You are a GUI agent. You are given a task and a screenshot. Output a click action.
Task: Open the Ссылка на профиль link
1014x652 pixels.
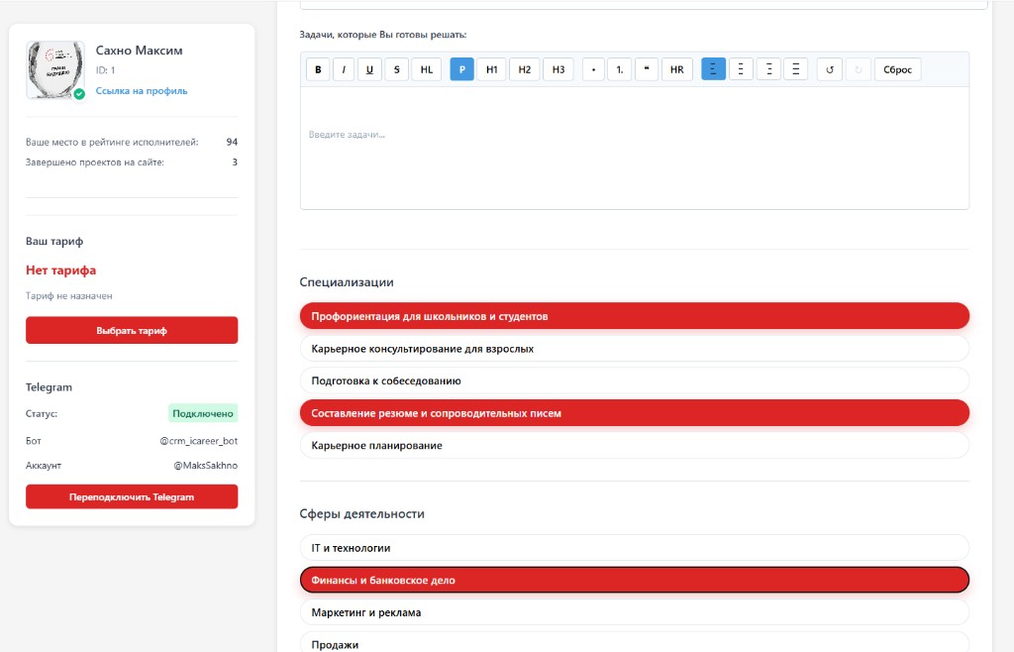click(142, 91)
